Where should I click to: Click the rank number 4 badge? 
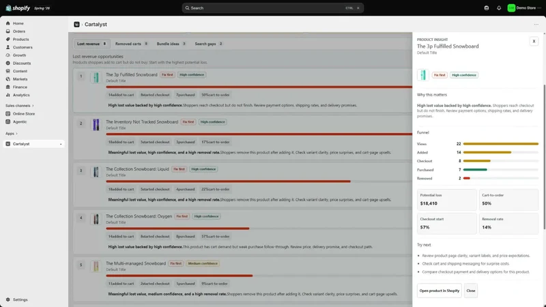coord(81,218)
